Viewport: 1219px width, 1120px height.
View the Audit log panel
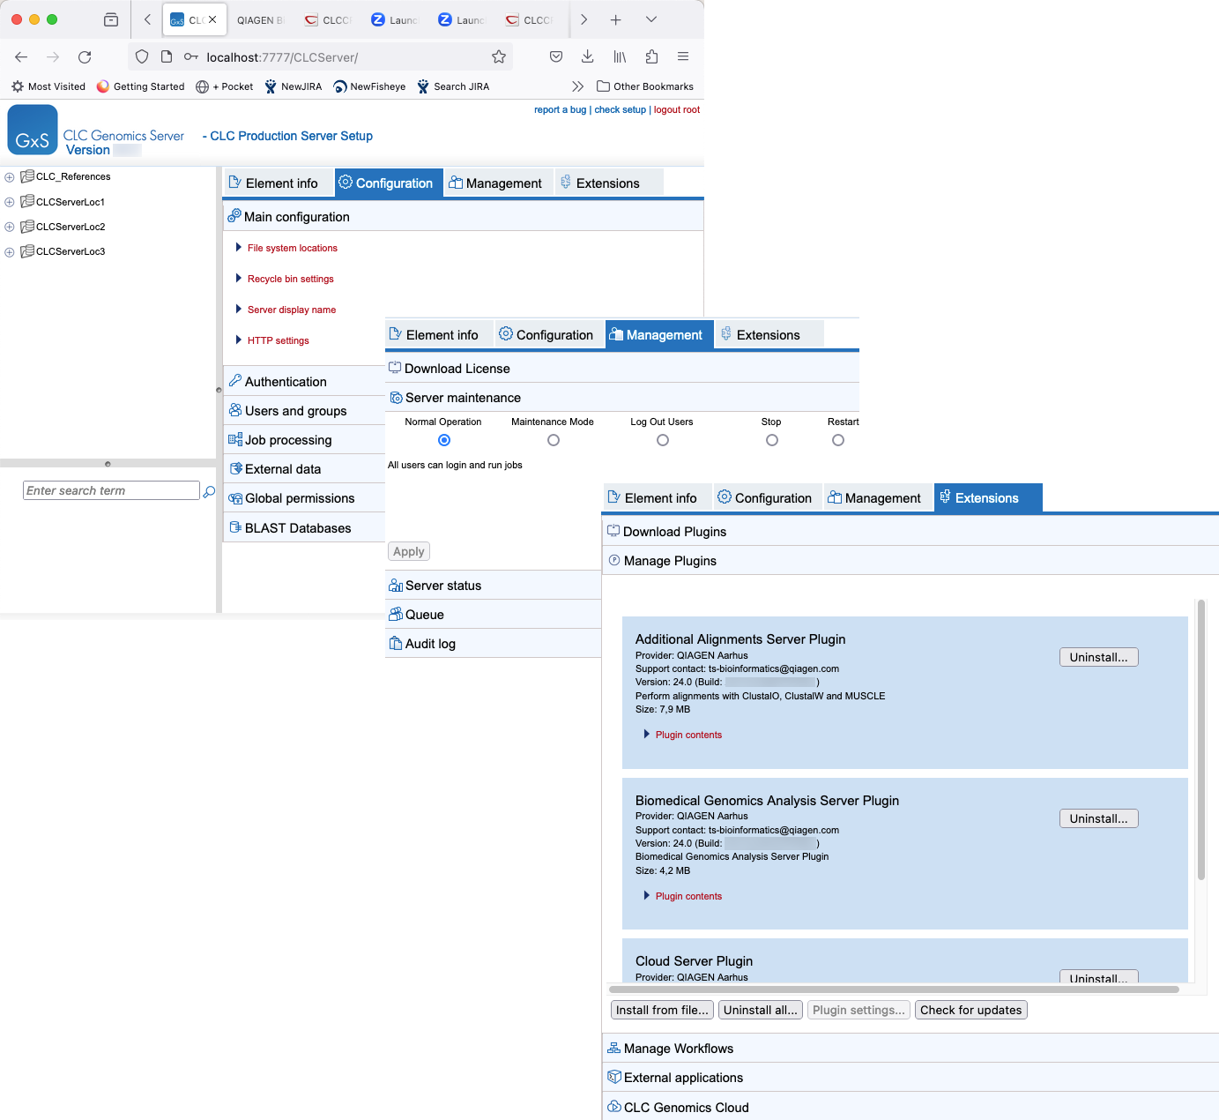[x=430, y=643]
